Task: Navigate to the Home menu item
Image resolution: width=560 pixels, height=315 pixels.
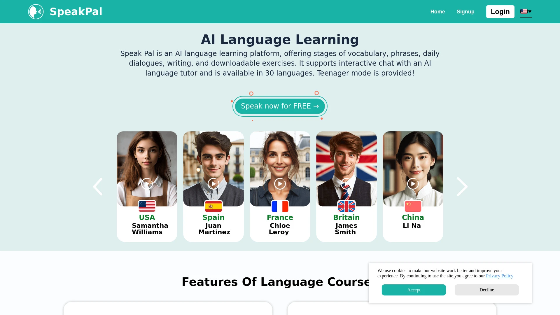Action: click(438, 12)
